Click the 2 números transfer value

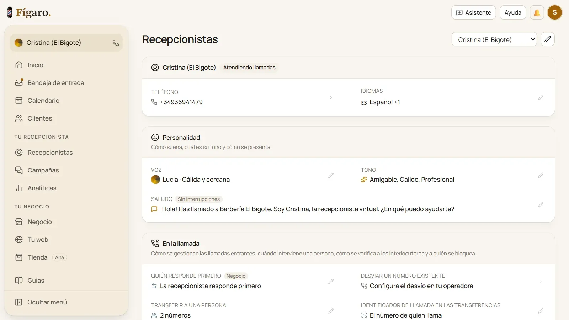(175, 315)
